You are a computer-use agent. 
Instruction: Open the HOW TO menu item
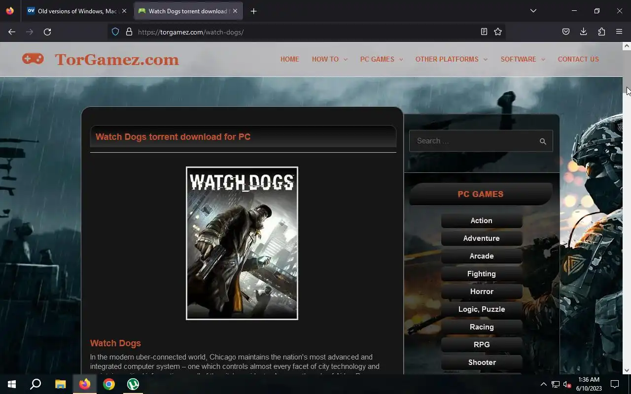(325, 59)
